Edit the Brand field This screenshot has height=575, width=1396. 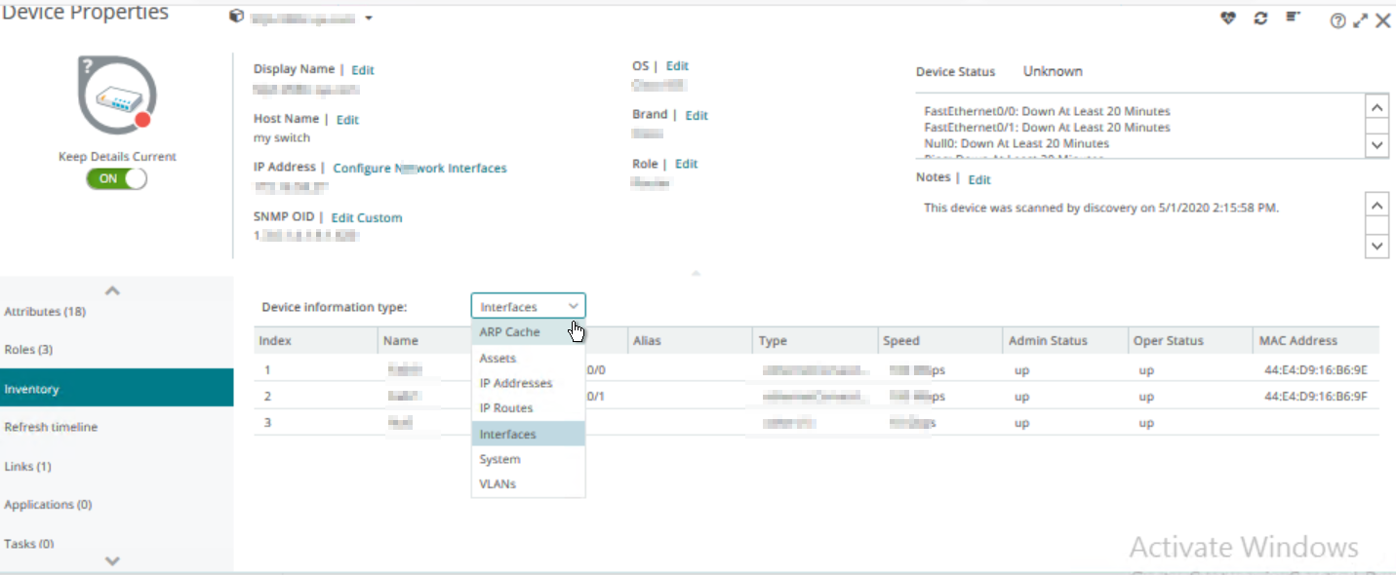(x=697, y=116)
